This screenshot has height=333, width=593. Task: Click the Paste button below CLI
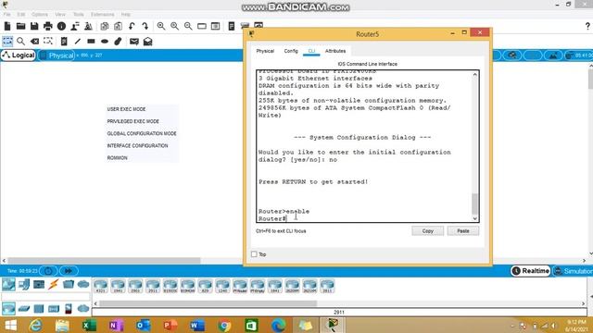coord(463,230)
